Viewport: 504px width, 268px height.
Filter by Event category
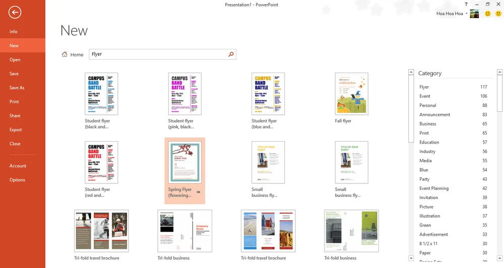(x=453, y=96)
